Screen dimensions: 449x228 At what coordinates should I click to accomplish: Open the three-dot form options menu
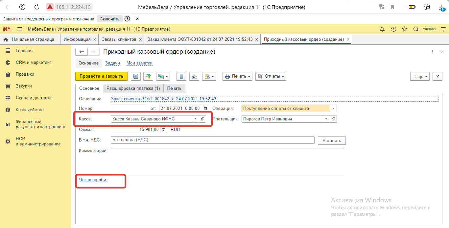(432, 52)
